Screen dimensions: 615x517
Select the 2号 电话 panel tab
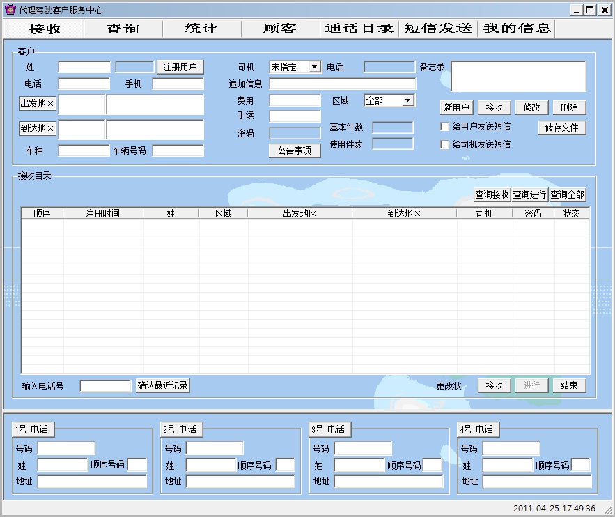click(x=181, y=429)
